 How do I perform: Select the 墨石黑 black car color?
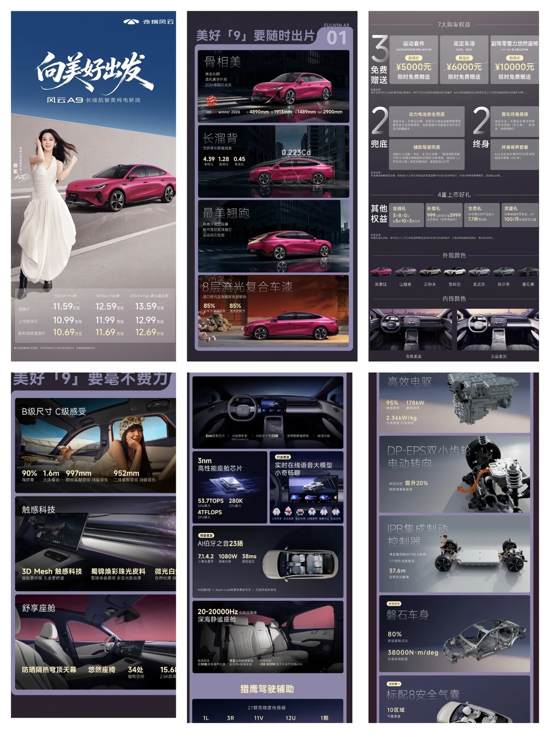coord(528,271)
